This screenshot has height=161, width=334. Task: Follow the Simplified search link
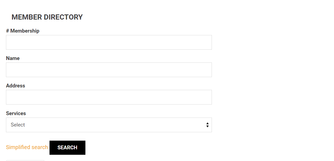click(x=27, y=147)
